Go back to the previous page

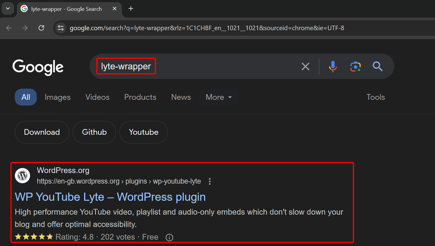tap(9, 28)
